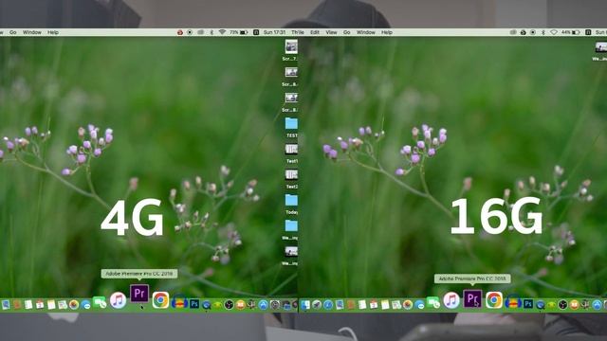Click Bluetooth icon in 4G screen menu bar

click(212, 32)
